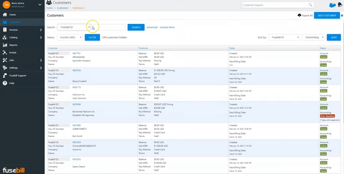Select Fusebill Support in the sidebar
The width and height of the screenshot is (344, 174).
[x=17, y=76]
